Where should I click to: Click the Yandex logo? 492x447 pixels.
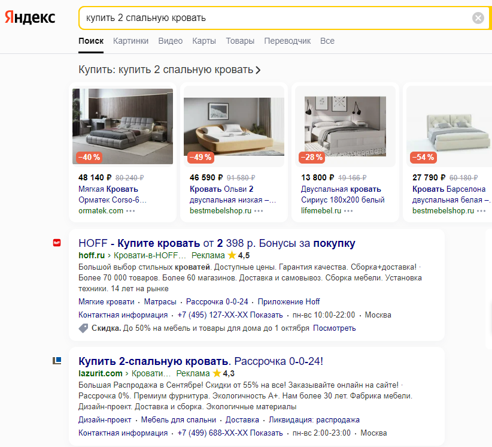coord(30,17)
